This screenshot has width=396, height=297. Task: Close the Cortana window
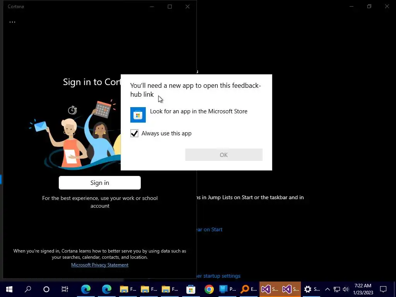tap(188, 7)
